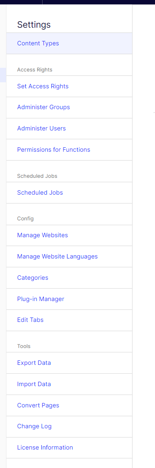Click the Access Rights section label
This screenshot has height=468, width=155.
pyautogui.click(x=35, y=69)
